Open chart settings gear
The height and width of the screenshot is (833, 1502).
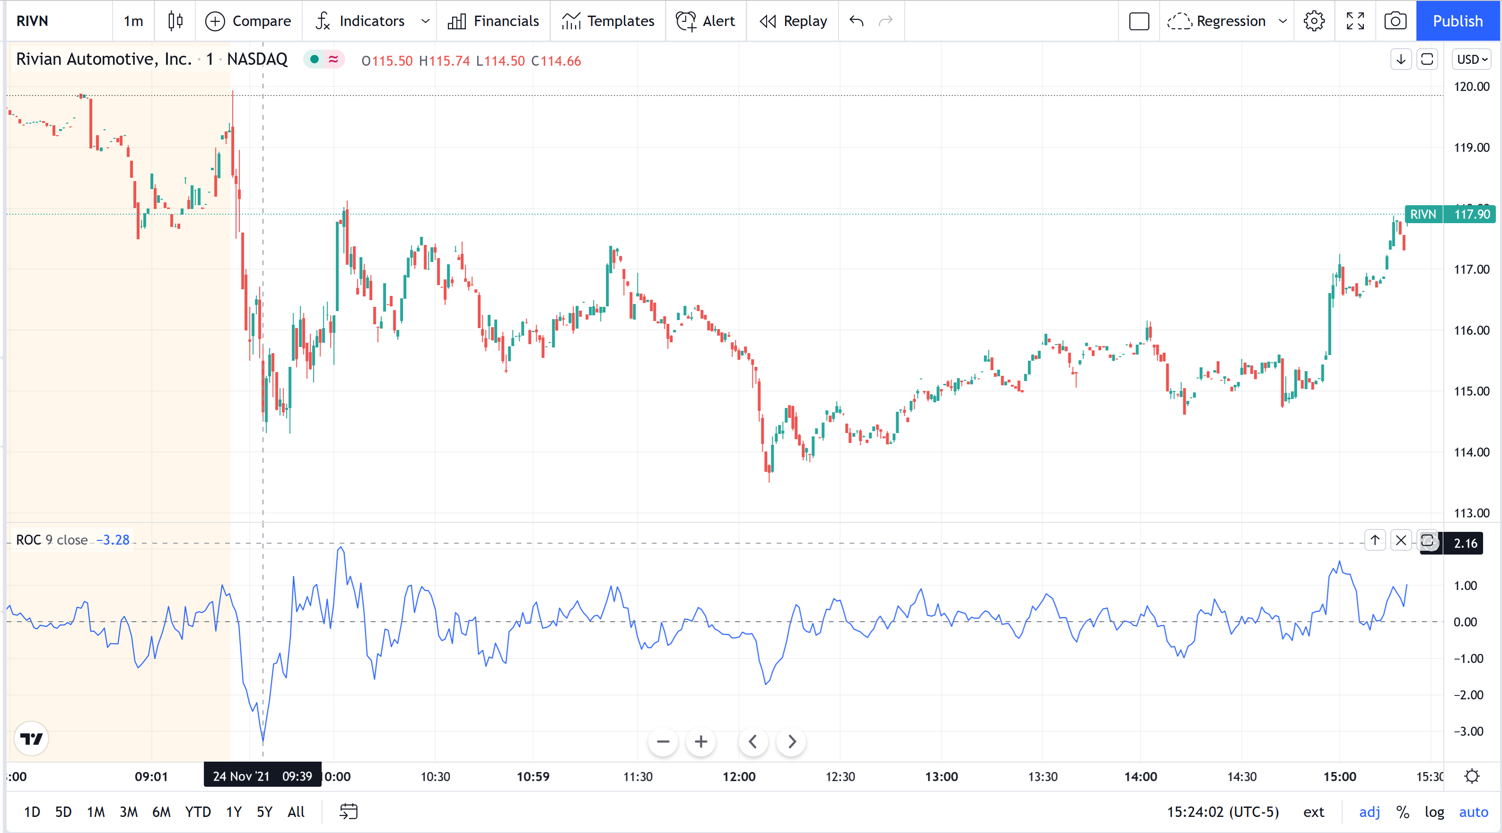pyautogui.click(x=1314, y=21)
